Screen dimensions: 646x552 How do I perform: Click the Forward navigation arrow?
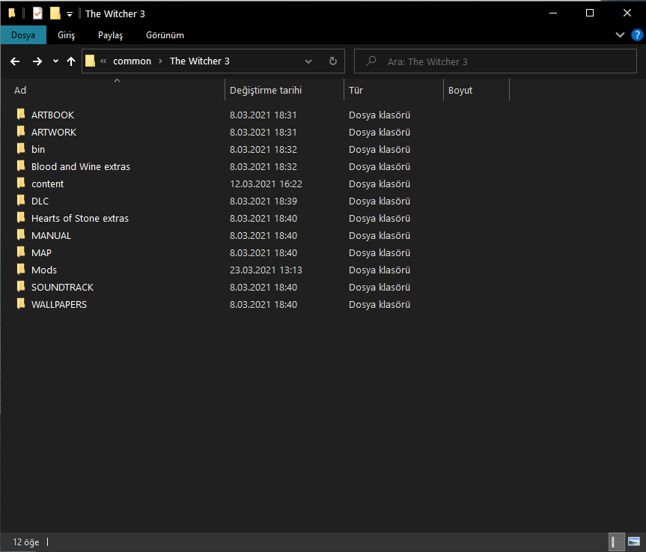37,61
